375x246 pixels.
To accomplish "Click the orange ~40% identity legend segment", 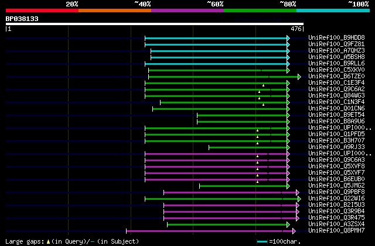I will (115, 11).
